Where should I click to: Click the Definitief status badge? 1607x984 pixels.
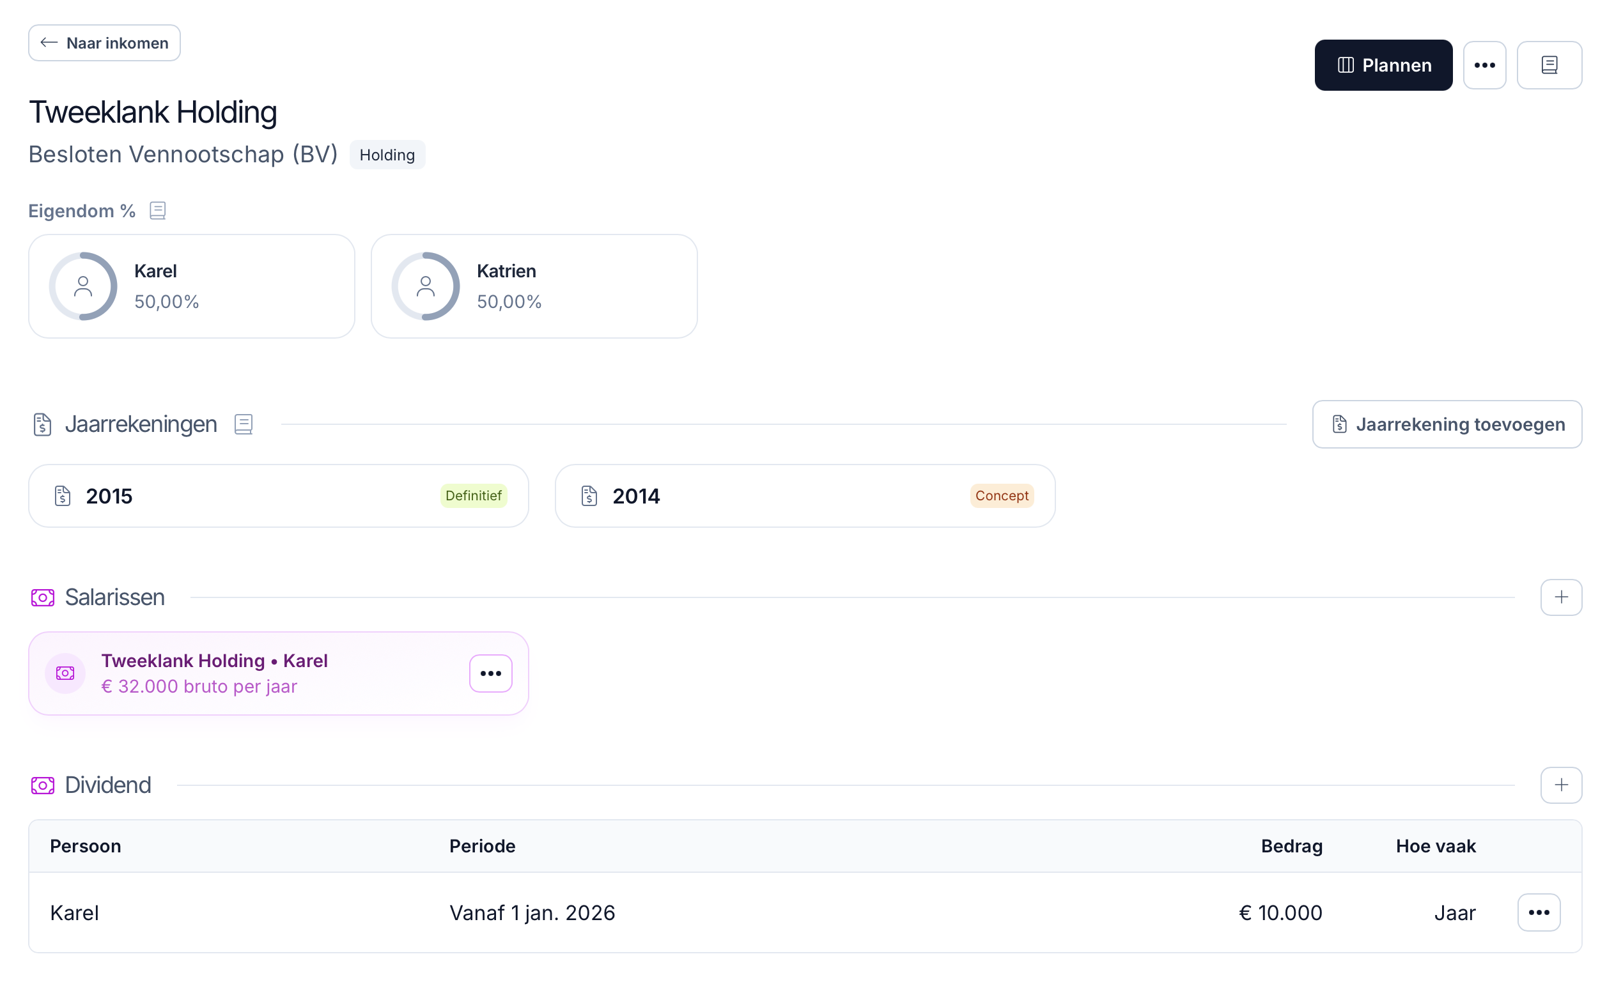pyautogui.click(x=474, y=496)
